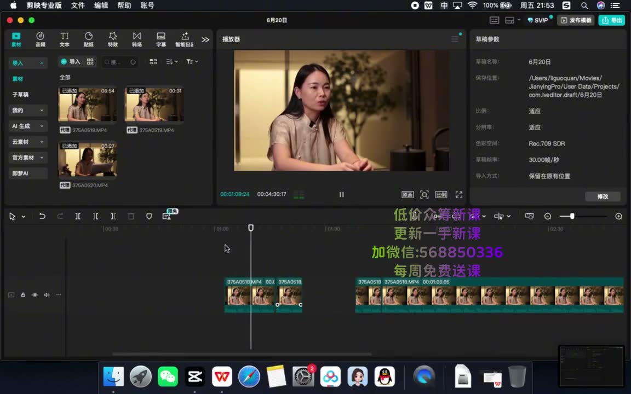Open the 特效 effects tab
631x394 pixels.
tap(113, 39)
